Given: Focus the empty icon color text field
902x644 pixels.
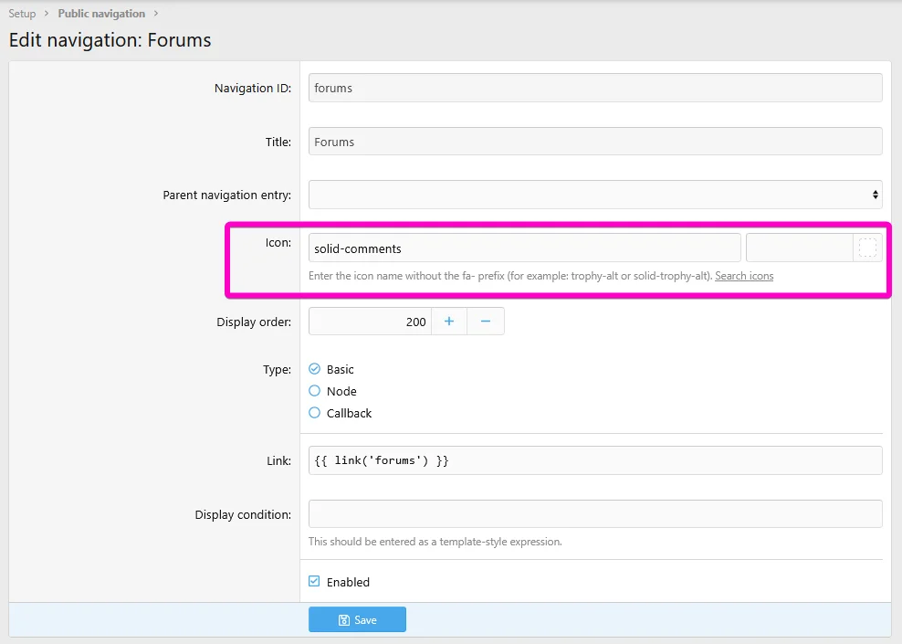Looking at the screenshot, I should coord(799,248).
